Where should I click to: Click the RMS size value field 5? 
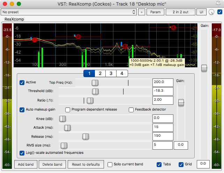[163, 145]
